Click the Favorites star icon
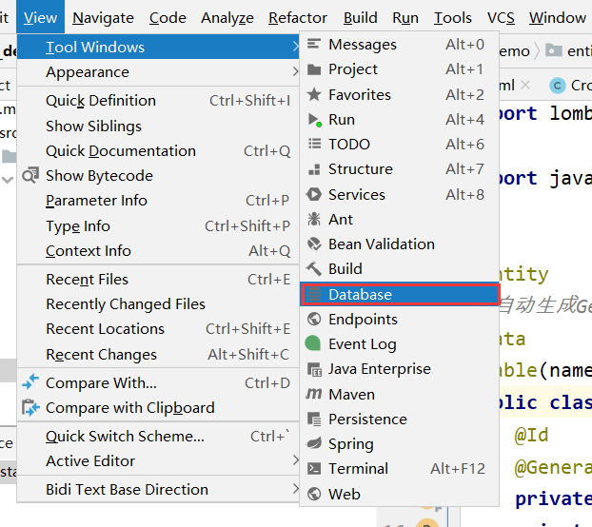 click(314, 94)
